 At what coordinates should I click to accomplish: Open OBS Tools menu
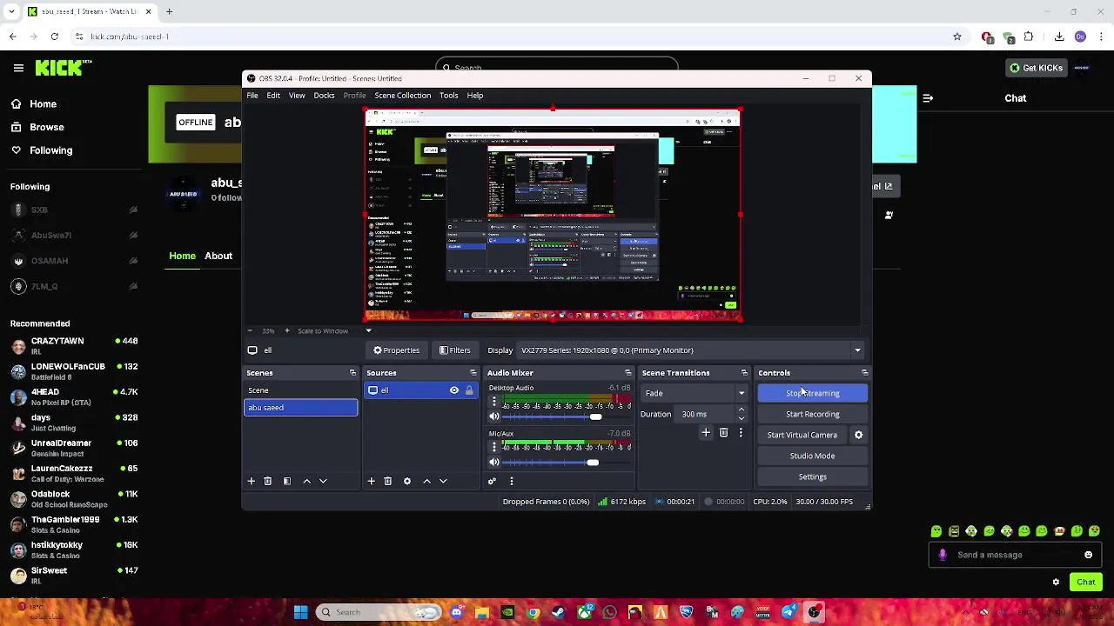(448, 96)
